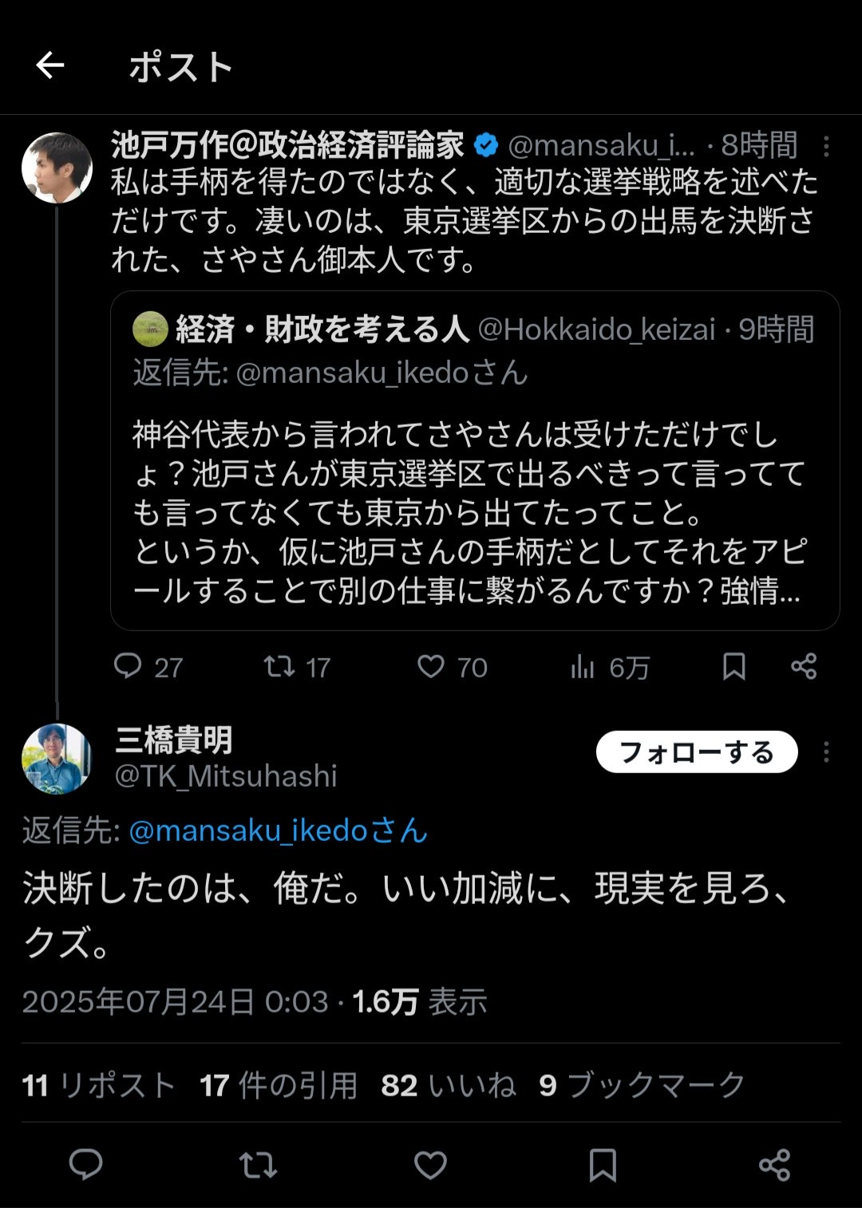View the 11 リポスト list

click(x=99, y=1085)
